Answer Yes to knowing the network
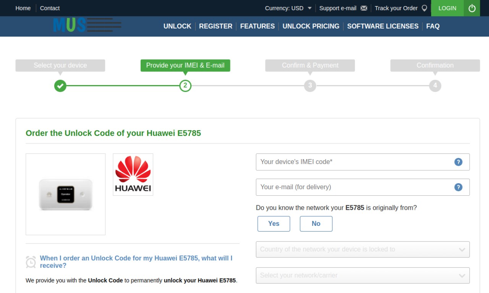The width and height of the screenshot is (489, 293). [x=274, y=224]
